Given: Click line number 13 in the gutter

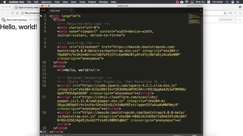Looking at the screenshot, I should 44,74.
